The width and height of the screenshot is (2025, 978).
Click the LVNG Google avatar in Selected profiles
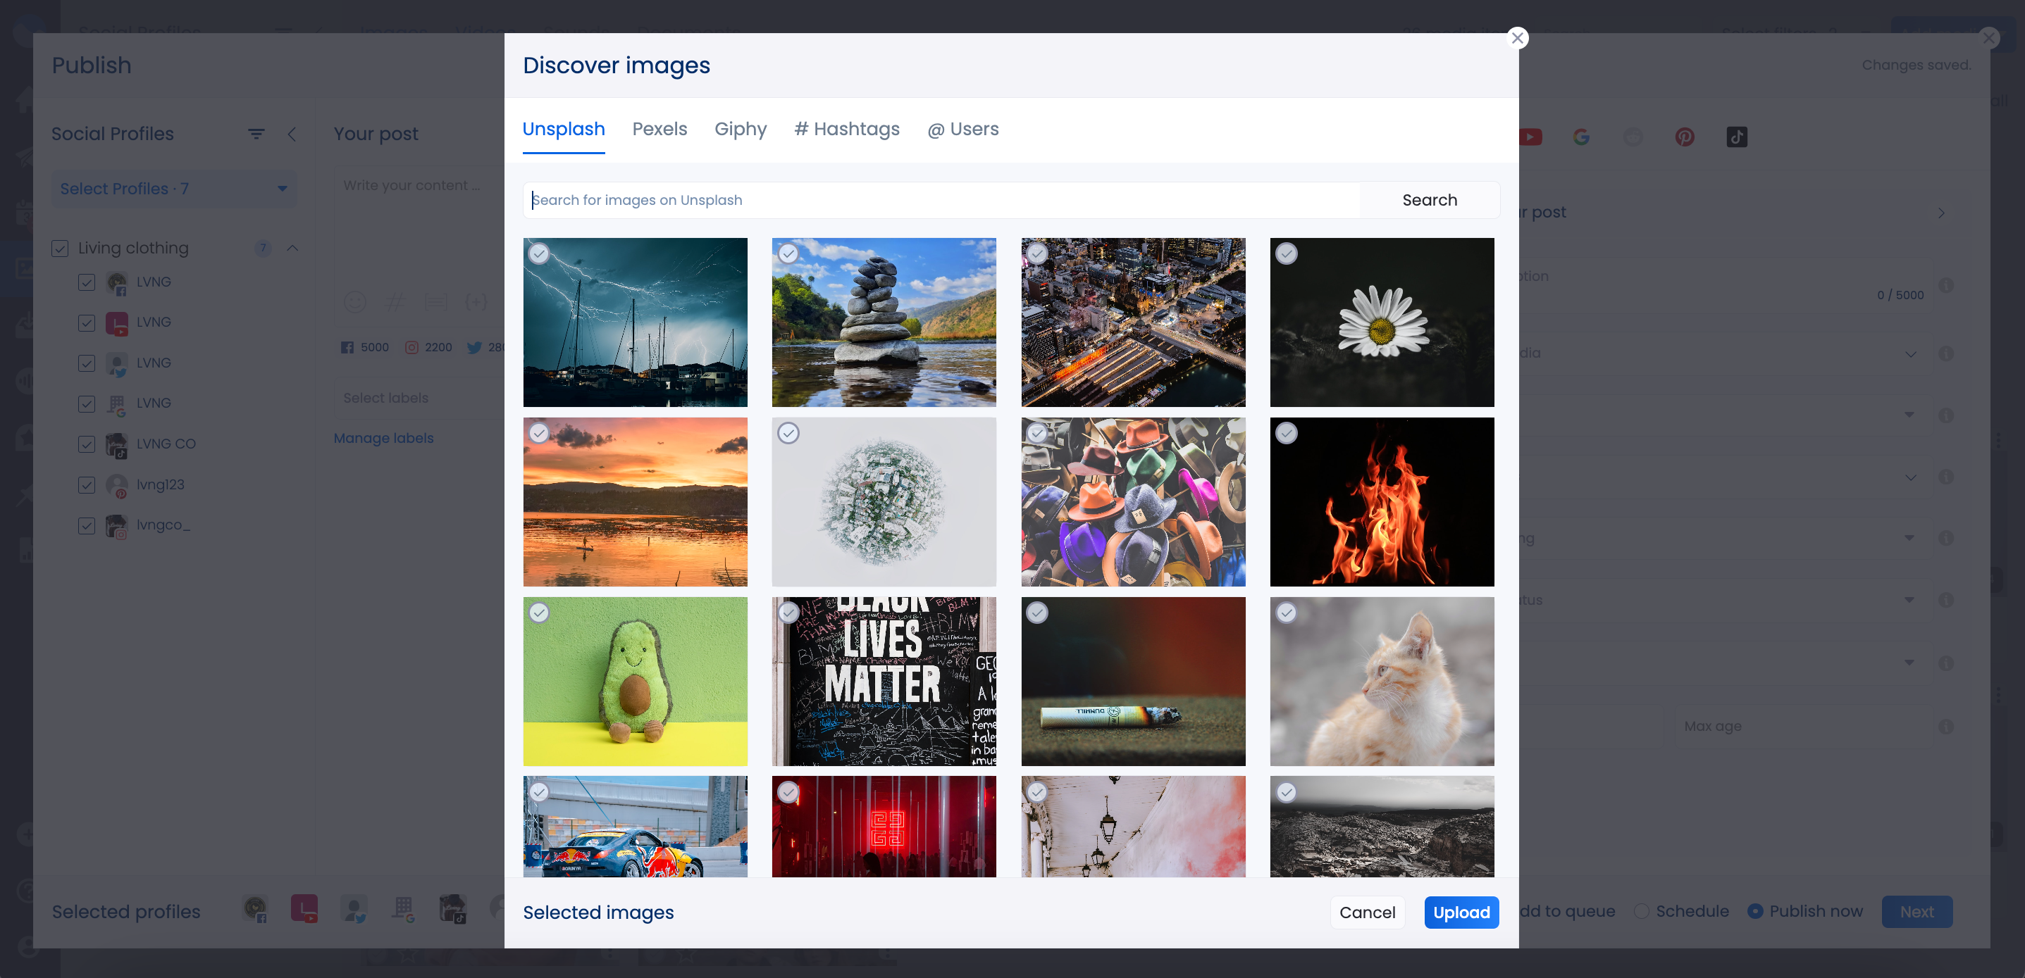[403, 909]
